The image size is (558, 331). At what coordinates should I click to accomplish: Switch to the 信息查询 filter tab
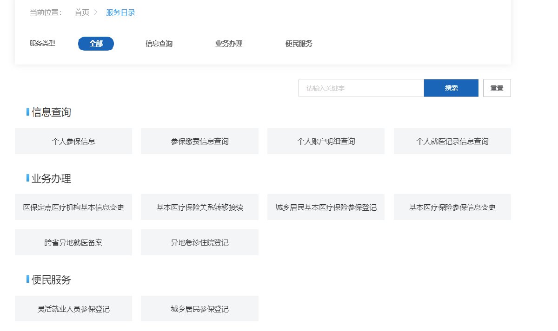pos(159,44)
